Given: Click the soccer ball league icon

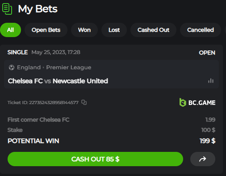Looking at the screenshot, I should click(x=12, y=67).
